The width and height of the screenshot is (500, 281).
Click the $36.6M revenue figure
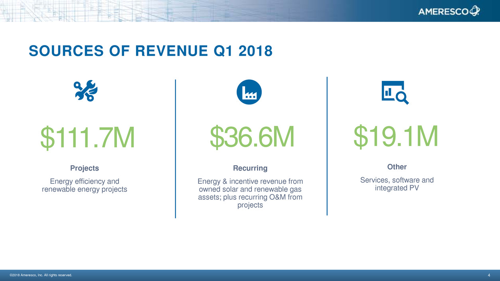252,136
